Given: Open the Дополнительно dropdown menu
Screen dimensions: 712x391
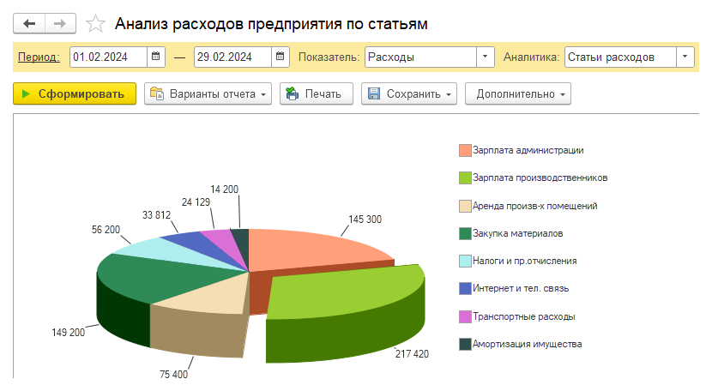Looking at the screenshot, I should click(517, 93).
